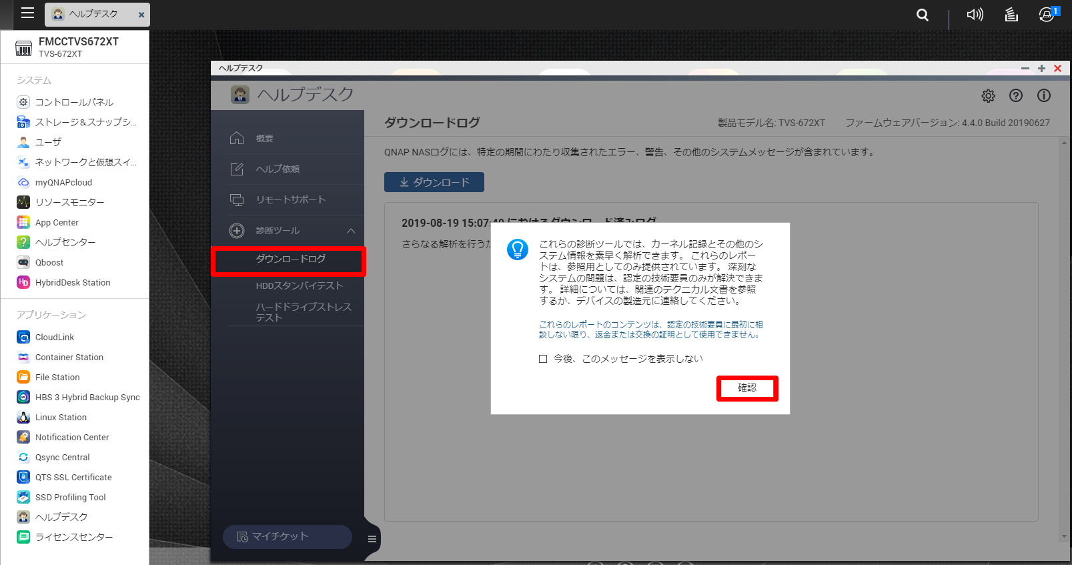Viewport: 1072px width, 565px height.
Task: Open Helpdesk settings gear icon
Action: [988, 96]
